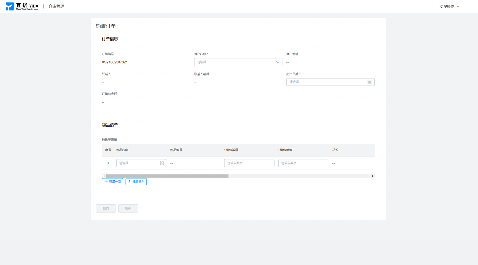Image resolution: width=478 pixels, height=265 pixels.
Task: Click the 物品清单 section heading
Action: click(x=110, y=125)
